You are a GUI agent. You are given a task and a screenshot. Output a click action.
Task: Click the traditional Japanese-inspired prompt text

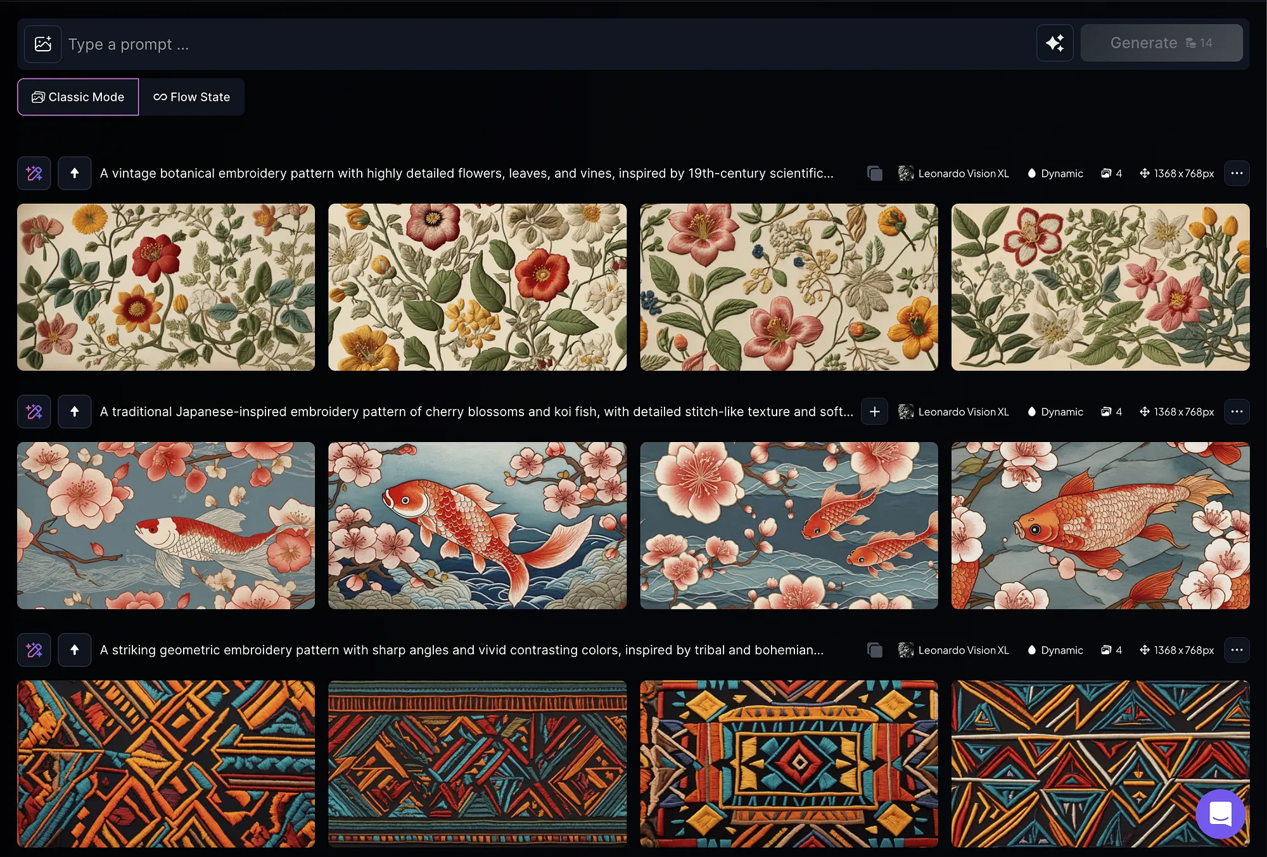[x=476, y=412]
